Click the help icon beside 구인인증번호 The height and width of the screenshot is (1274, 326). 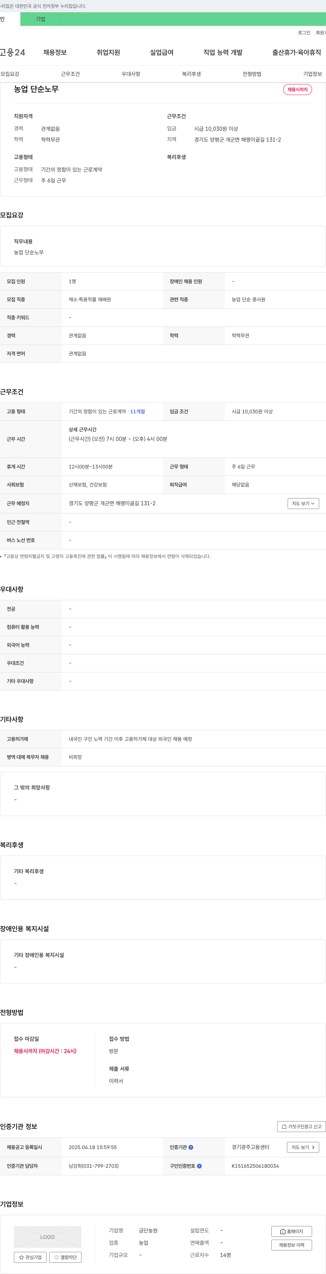tap(199, 1166)
